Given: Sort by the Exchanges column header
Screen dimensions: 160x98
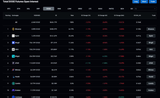Looking at the screenshot, I should (x=15, y=16).
